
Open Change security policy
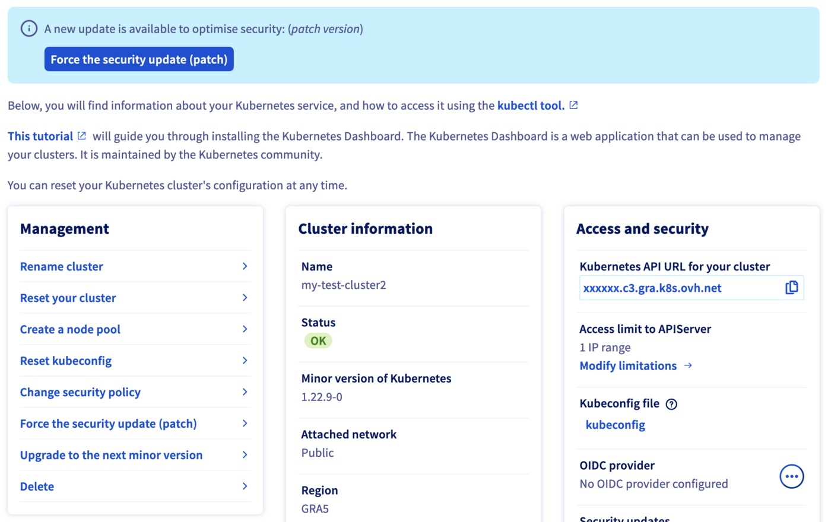(80, 392)
